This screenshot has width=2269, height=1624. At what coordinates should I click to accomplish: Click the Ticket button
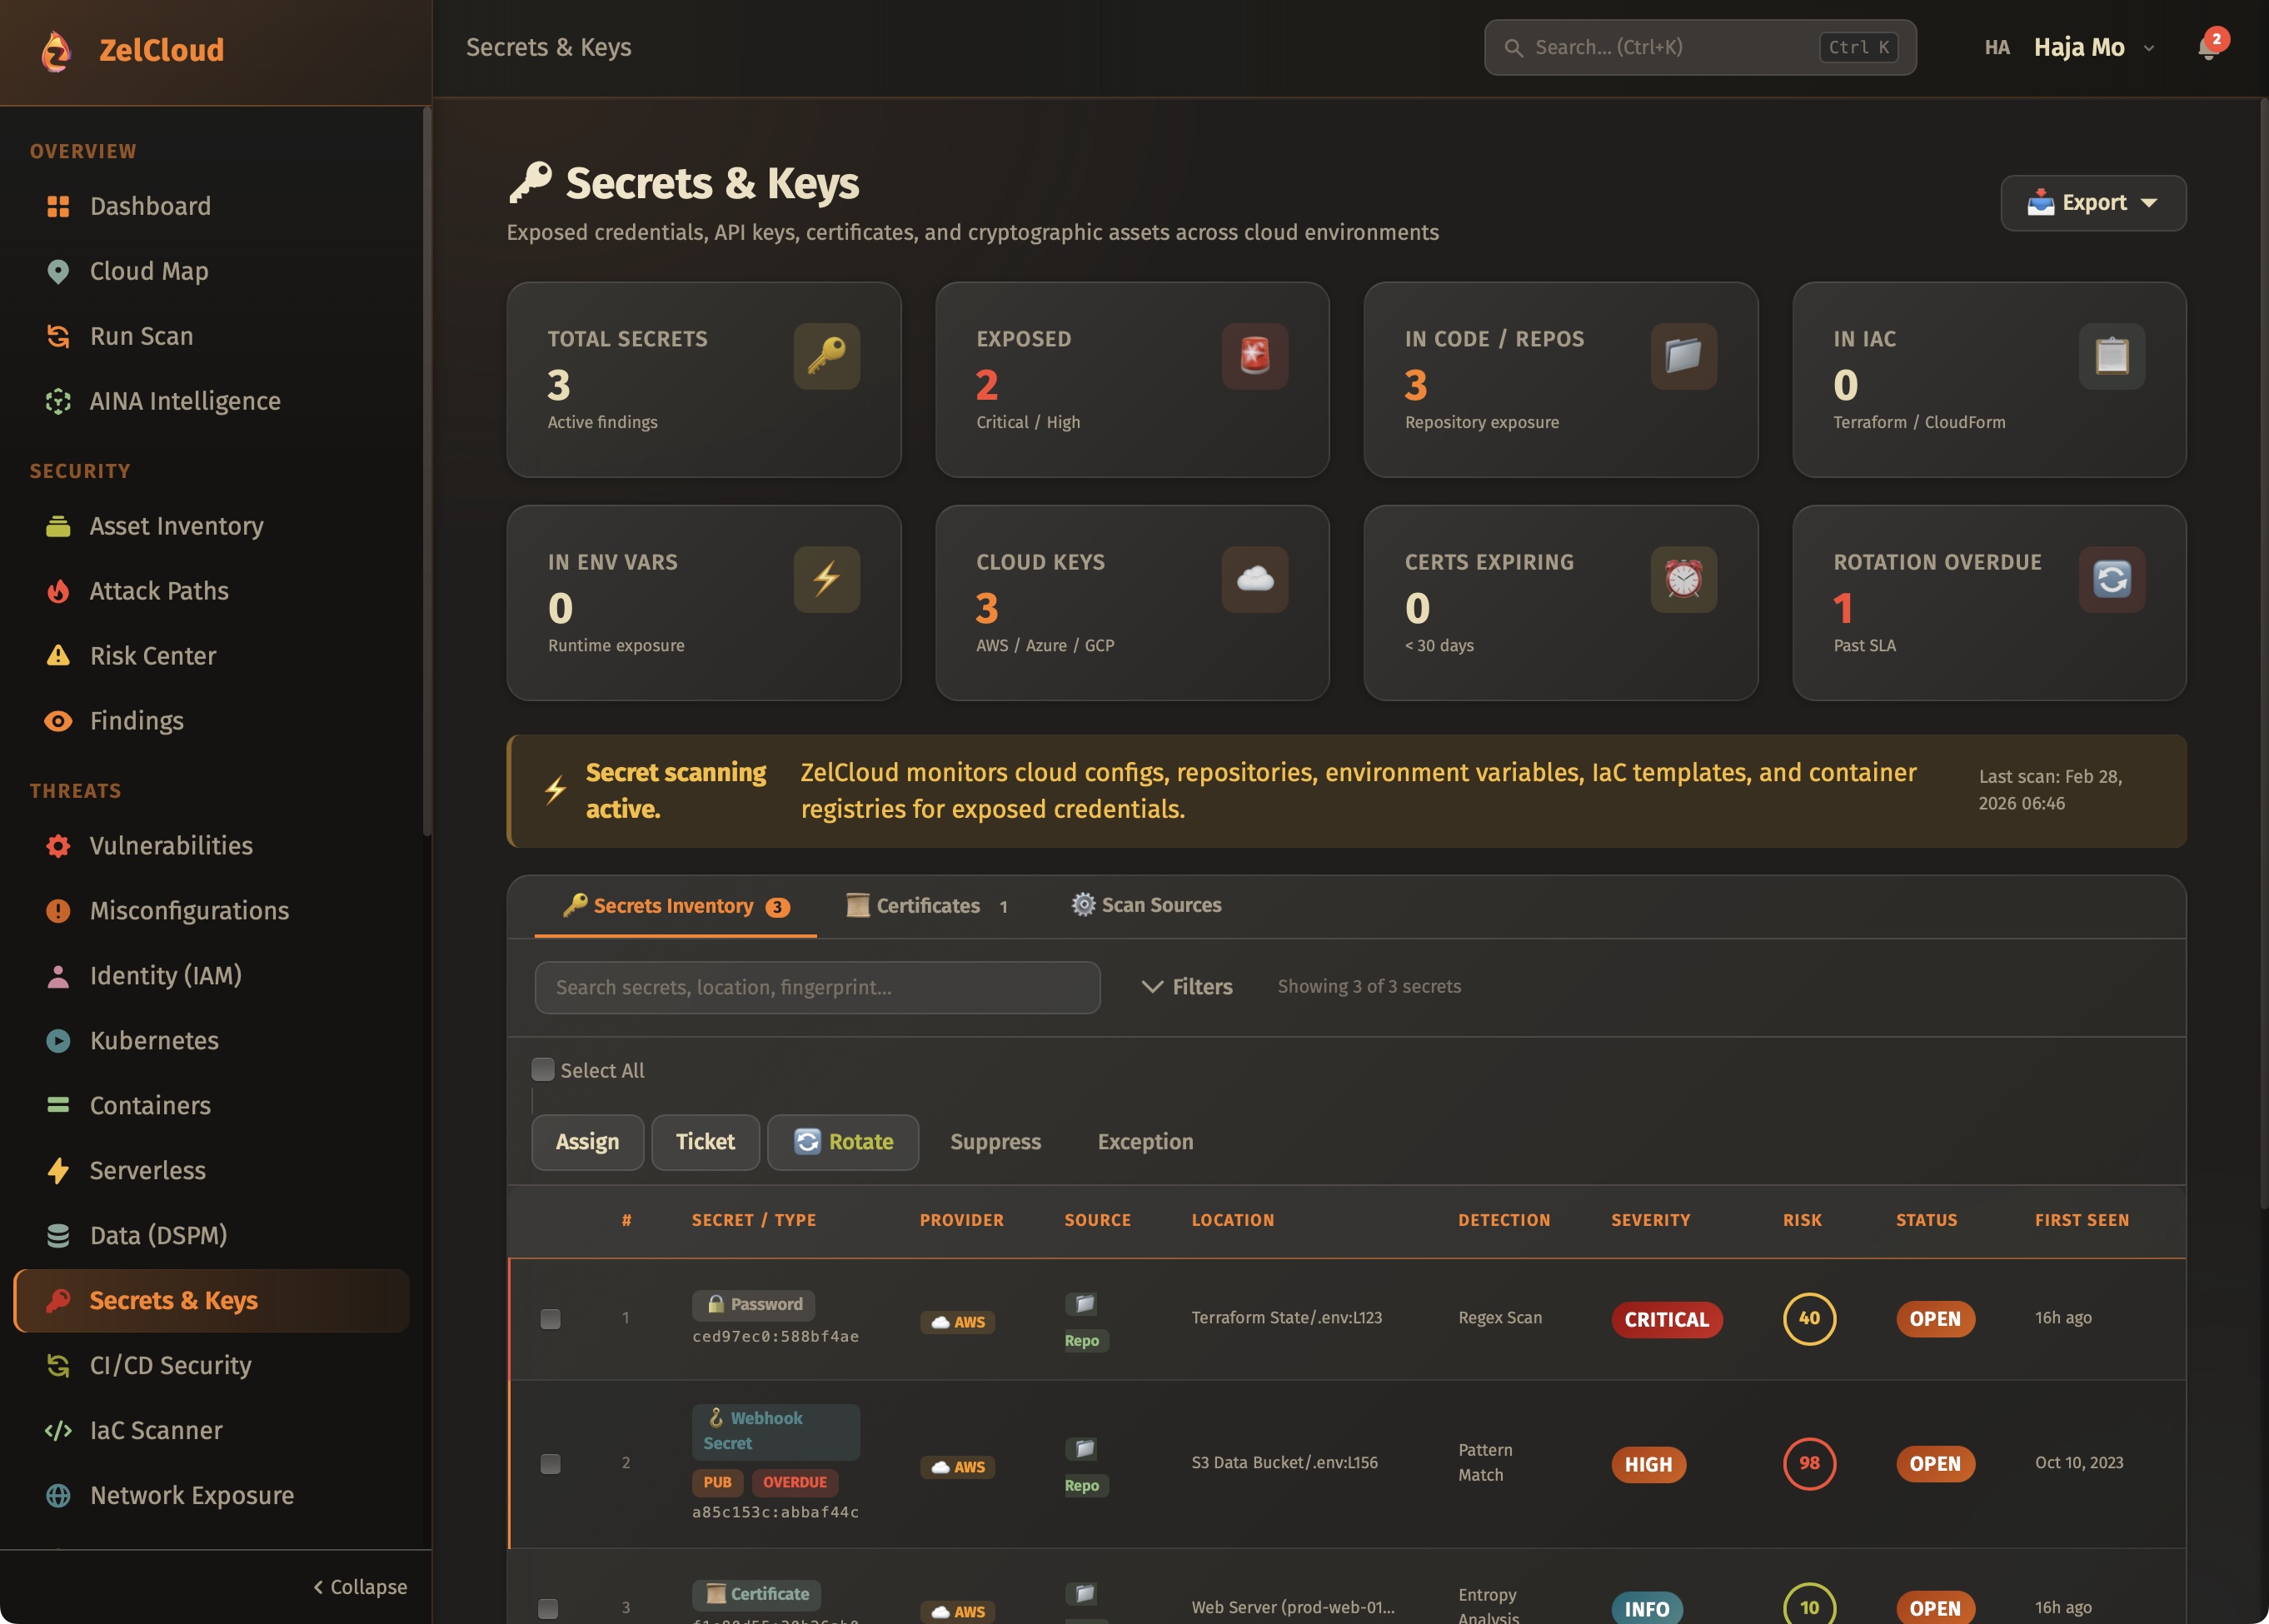point(705,1141)
